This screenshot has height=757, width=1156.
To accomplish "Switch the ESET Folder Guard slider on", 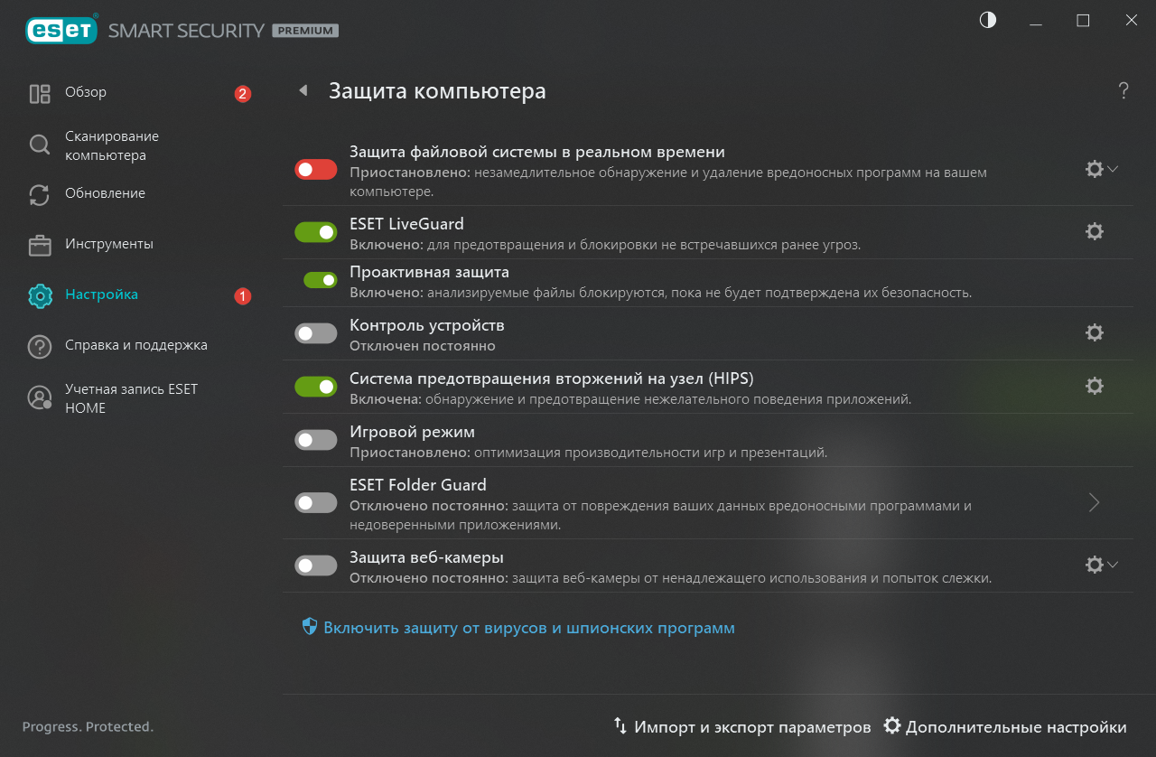I will pos(315,502).
